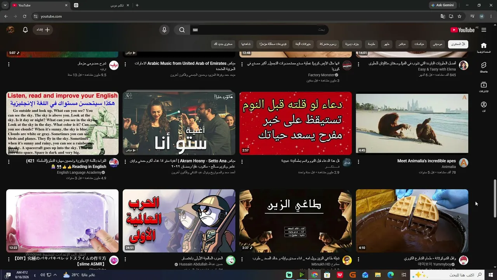Image resolution: width=497 pixels, height=280 pixels.
Task: Show hidden system tray icons chevron
Action: [x=55, y=275]
